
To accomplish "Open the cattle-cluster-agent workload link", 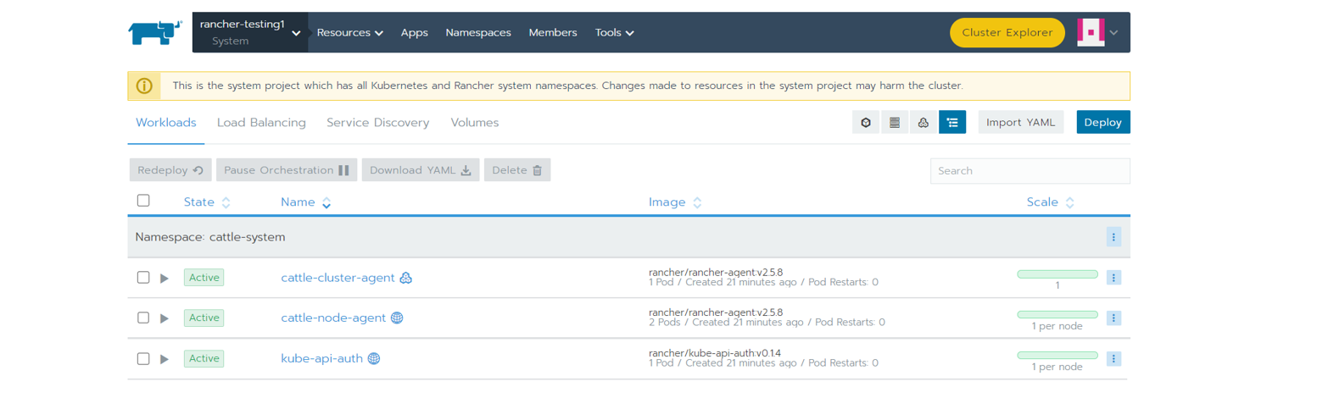I will point(338,278).
